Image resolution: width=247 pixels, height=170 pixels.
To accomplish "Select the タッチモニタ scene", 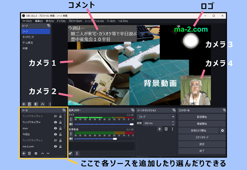I will tap(36, 37).
